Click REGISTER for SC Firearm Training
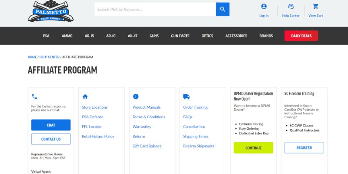The width and height of the screenshot is (348, 174). coord(304,148)
